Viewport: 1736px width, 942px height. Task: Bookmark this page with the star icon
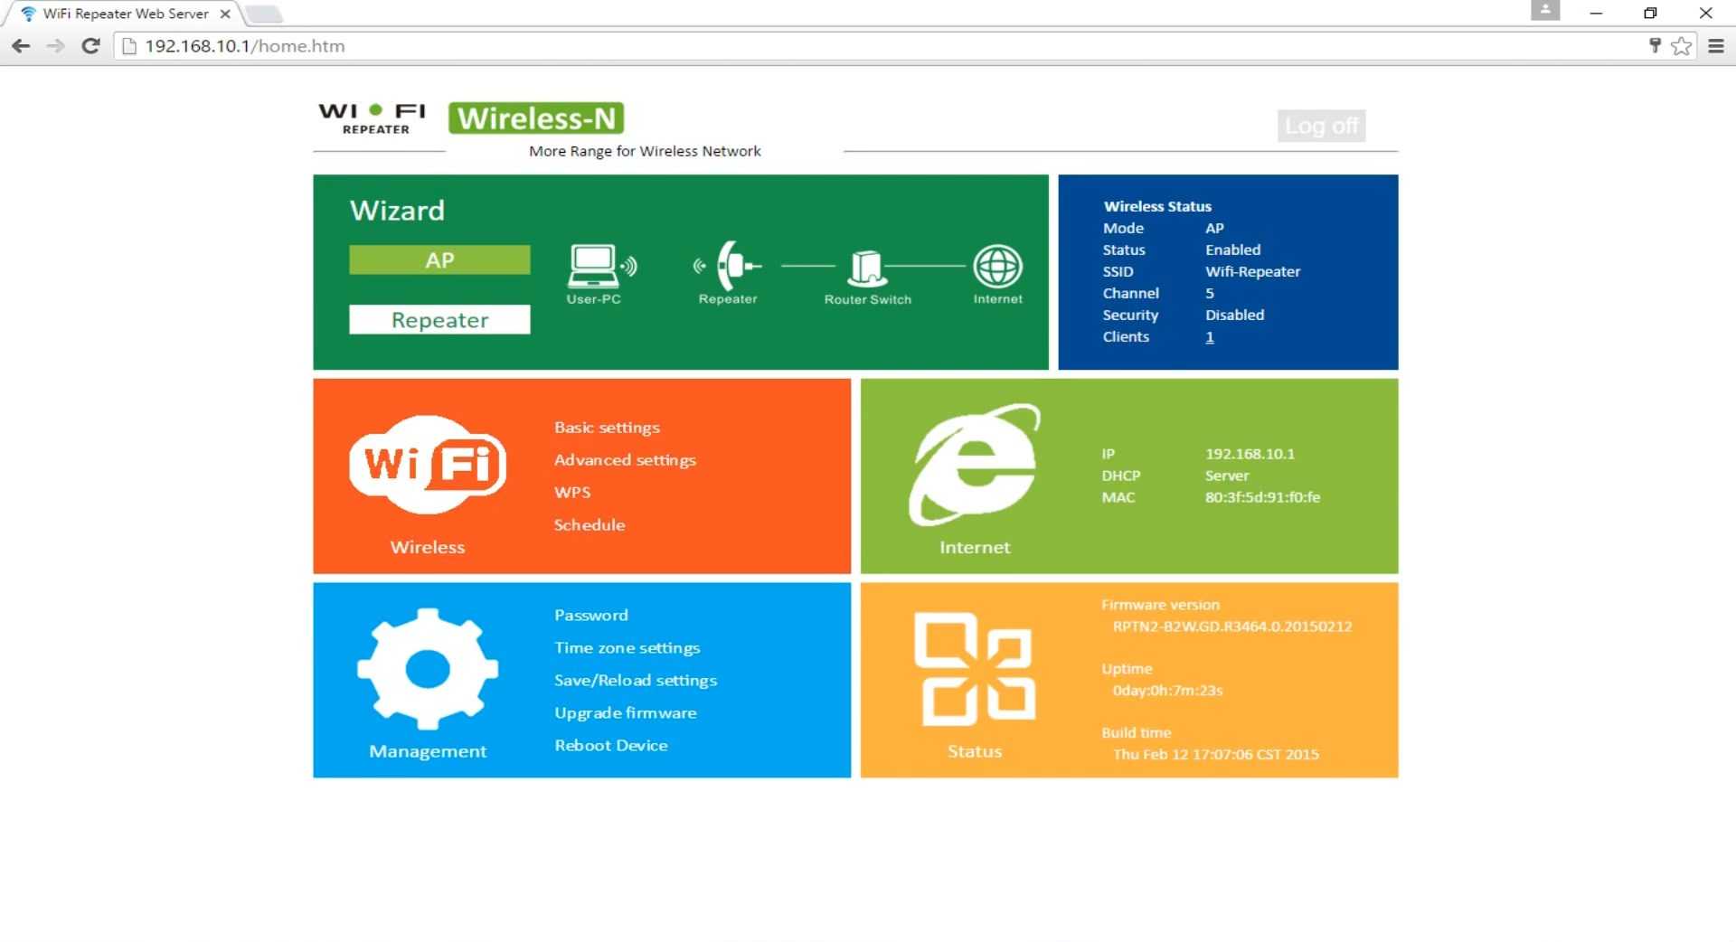[1682, 46]
